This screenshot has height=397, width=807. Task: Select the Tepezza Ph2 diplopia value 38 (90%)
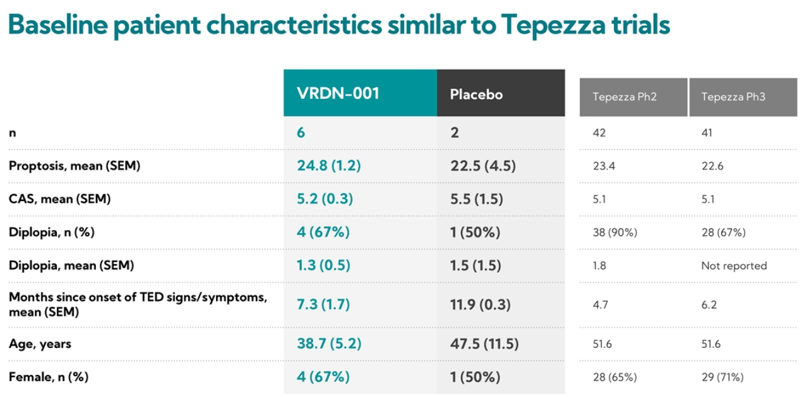(615, 233)
